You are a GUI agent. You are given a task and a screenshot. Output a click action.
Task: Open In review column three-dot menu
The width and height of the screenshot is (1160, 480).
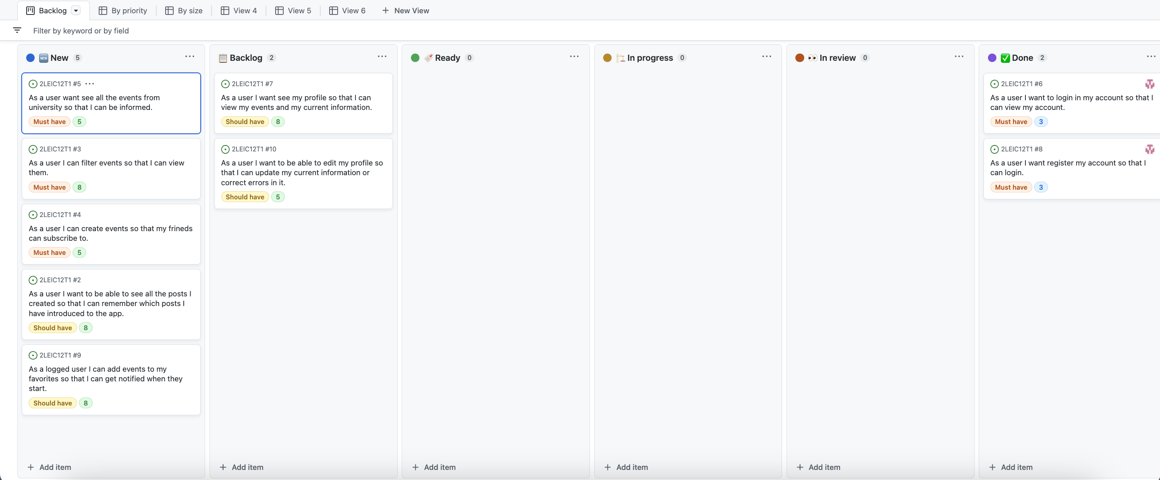pos(959,57)
